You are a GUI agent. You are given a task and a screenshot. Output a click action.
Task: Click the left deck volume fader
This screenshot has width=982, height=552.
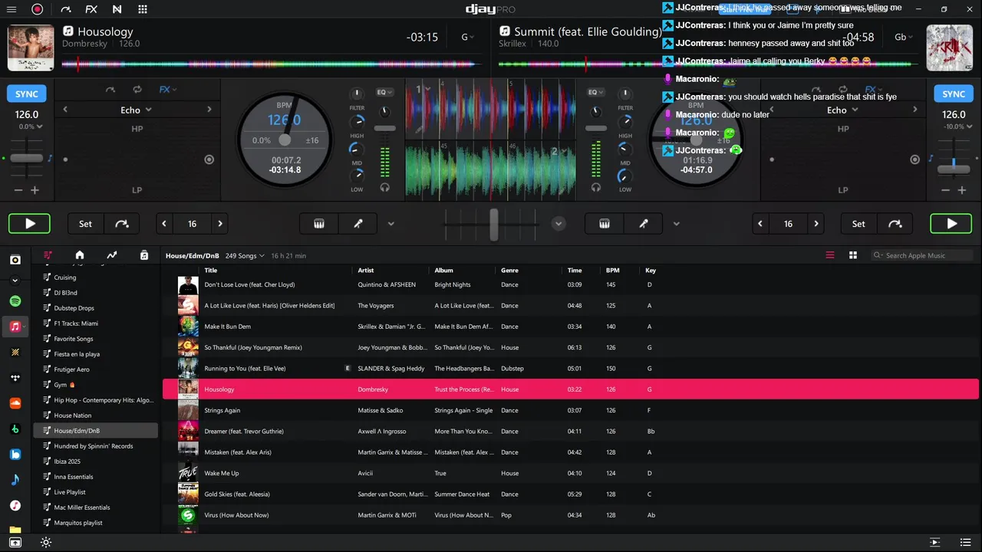point(384,129)
